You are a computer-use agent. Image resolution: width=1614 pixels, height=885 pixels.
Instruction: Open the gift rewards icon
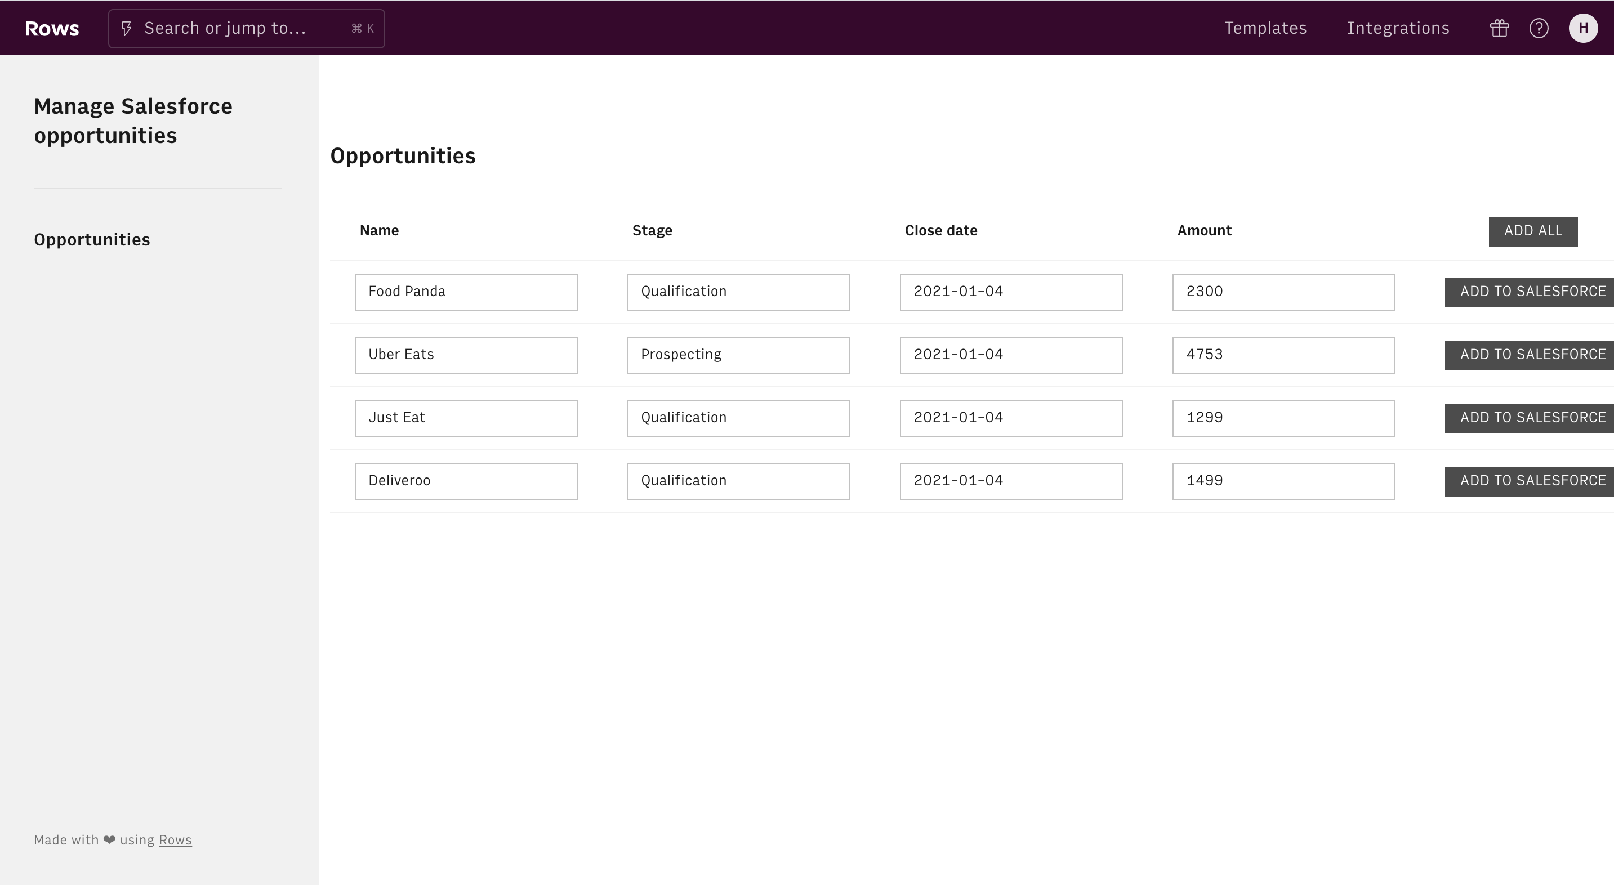pyautogui.click(x=1499, y=28)
